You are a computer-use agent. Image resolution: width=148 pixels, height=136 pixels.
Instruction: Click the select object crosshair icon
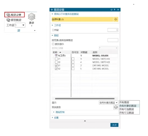(x=116, y=19)
